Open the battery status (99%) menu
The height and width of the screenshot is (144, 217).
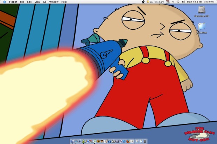[209, 2]
